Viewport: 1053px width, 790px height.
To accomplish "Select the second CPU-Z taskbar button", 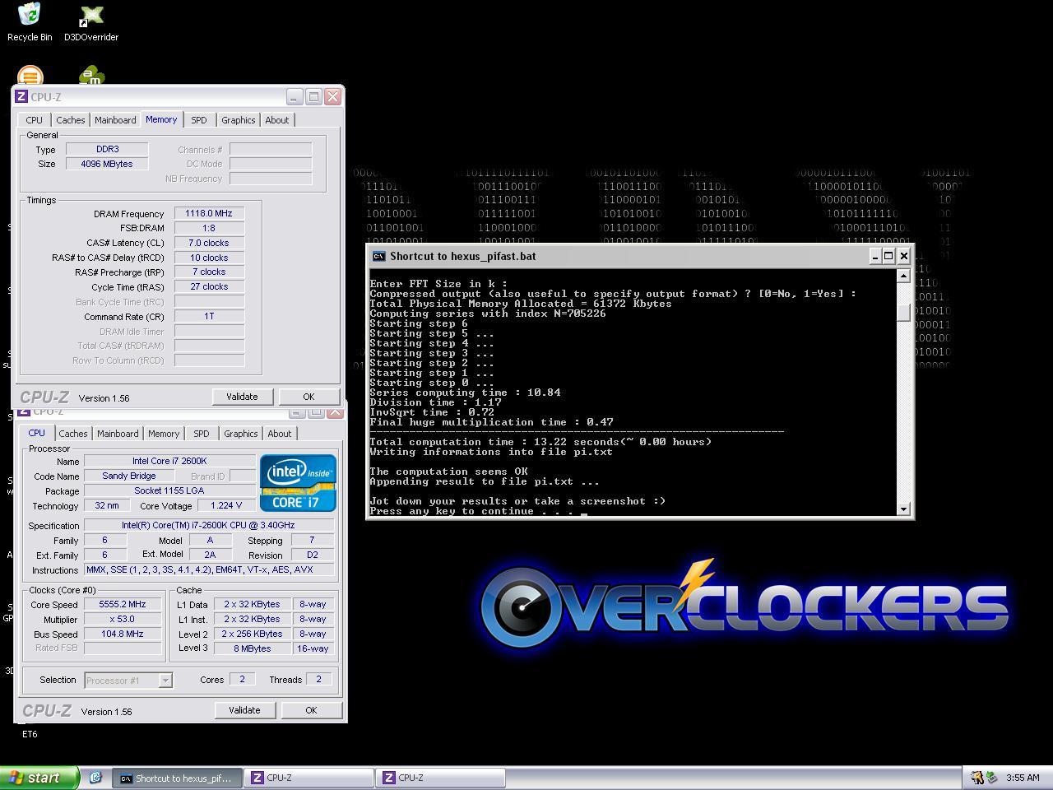I will click(441, 778).
